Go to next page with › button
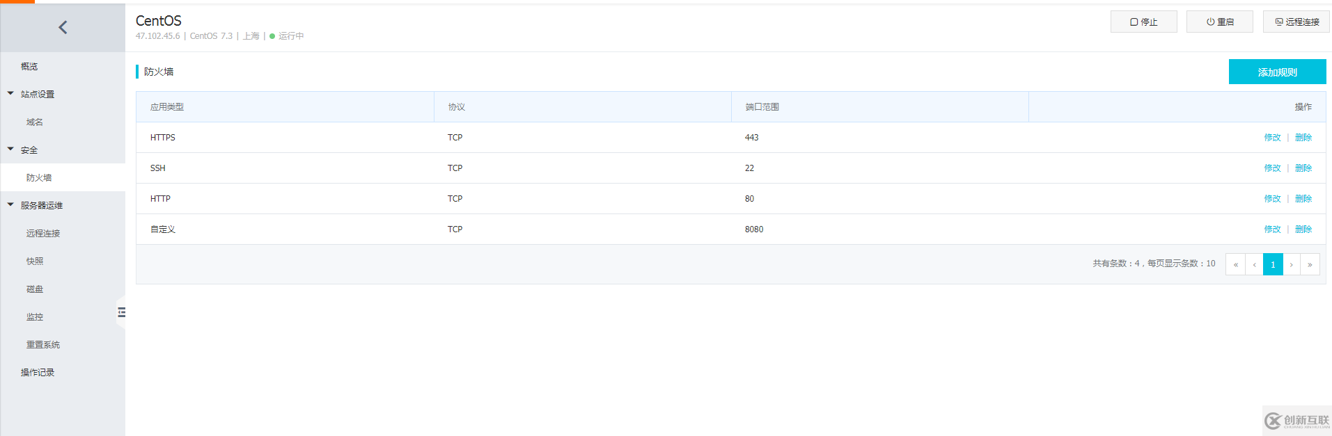The height and width of the screenshot is (436, 1332). tap(1291, 264)
